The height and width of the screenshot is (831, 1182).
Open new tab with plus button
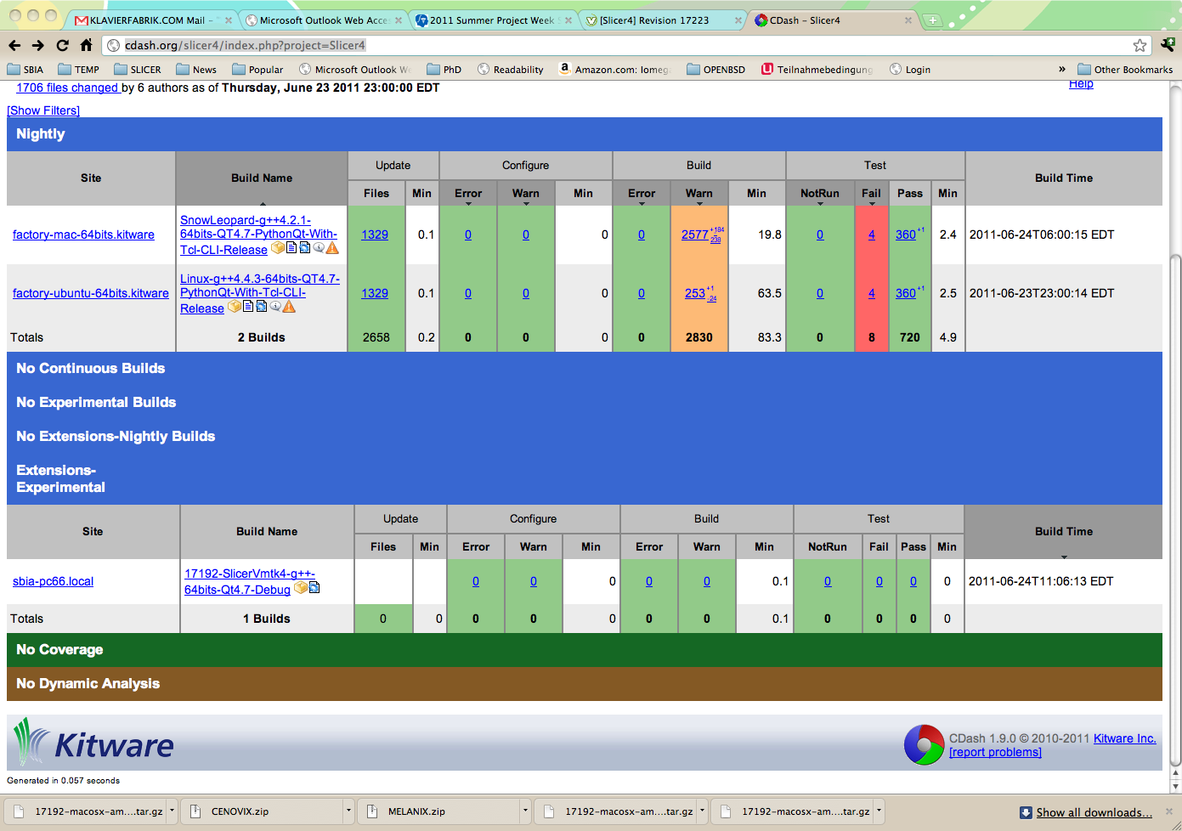pyautogui.click(x=932, y=20)
